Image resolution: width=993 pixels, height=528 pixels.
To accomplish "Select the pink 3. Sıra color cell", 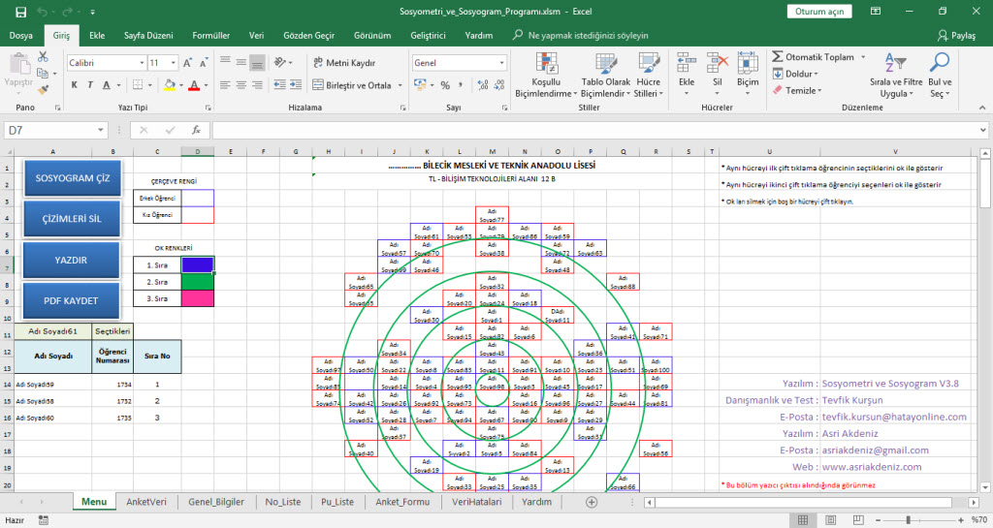I will [x=198, y=297].
